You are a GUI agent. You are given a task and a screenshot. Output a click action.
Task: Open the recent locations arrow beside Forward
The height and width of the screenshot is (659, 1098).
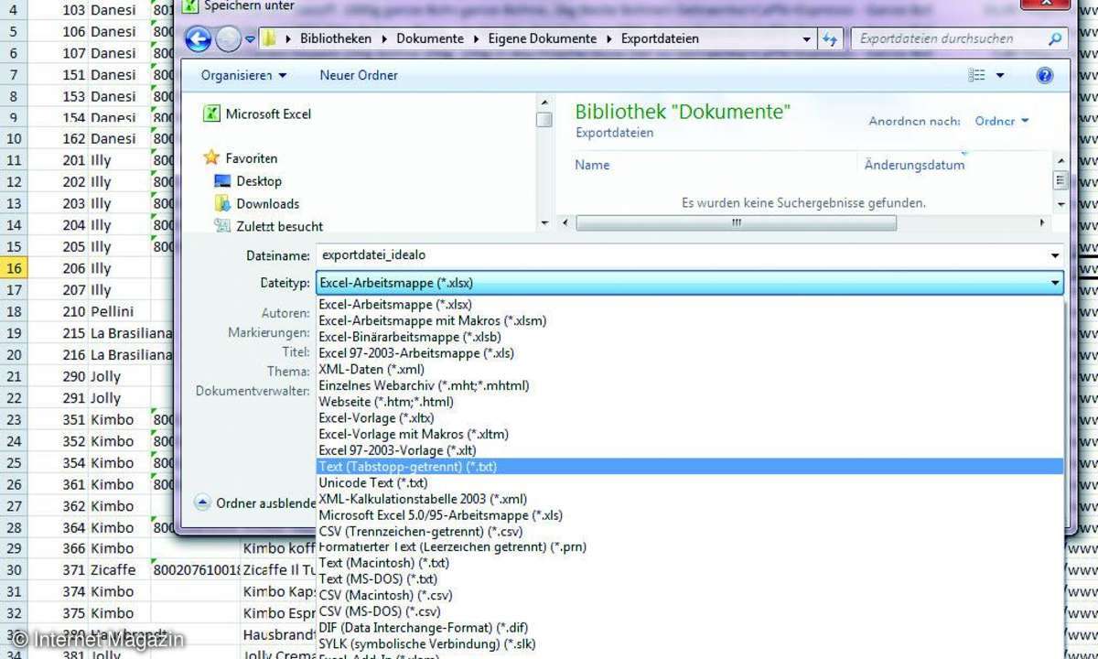click(250, 40)
